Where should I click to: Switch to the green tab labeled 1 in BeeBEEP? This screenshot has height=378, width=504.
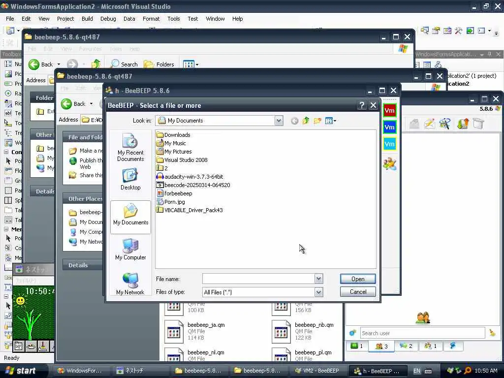[x=357, y=346]
